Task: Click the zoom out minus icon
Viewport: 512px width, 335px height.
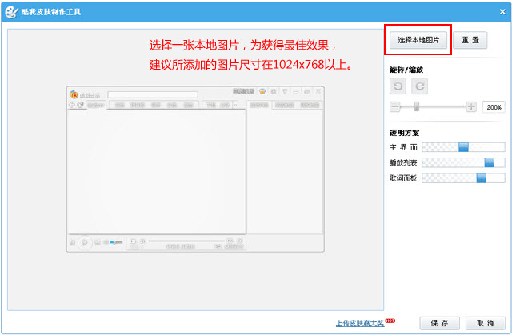Action: [394, 106]
